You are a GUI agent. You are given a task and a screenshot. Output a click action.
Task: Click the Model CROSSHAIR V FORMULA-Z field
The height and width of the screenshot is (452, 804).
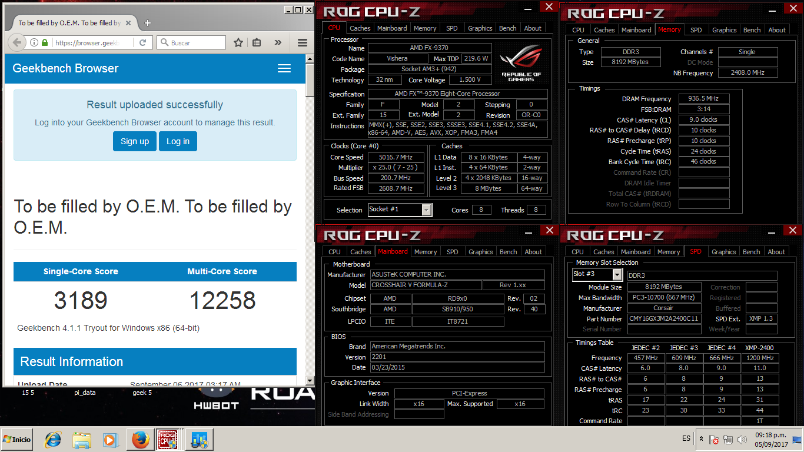point(425,285)
